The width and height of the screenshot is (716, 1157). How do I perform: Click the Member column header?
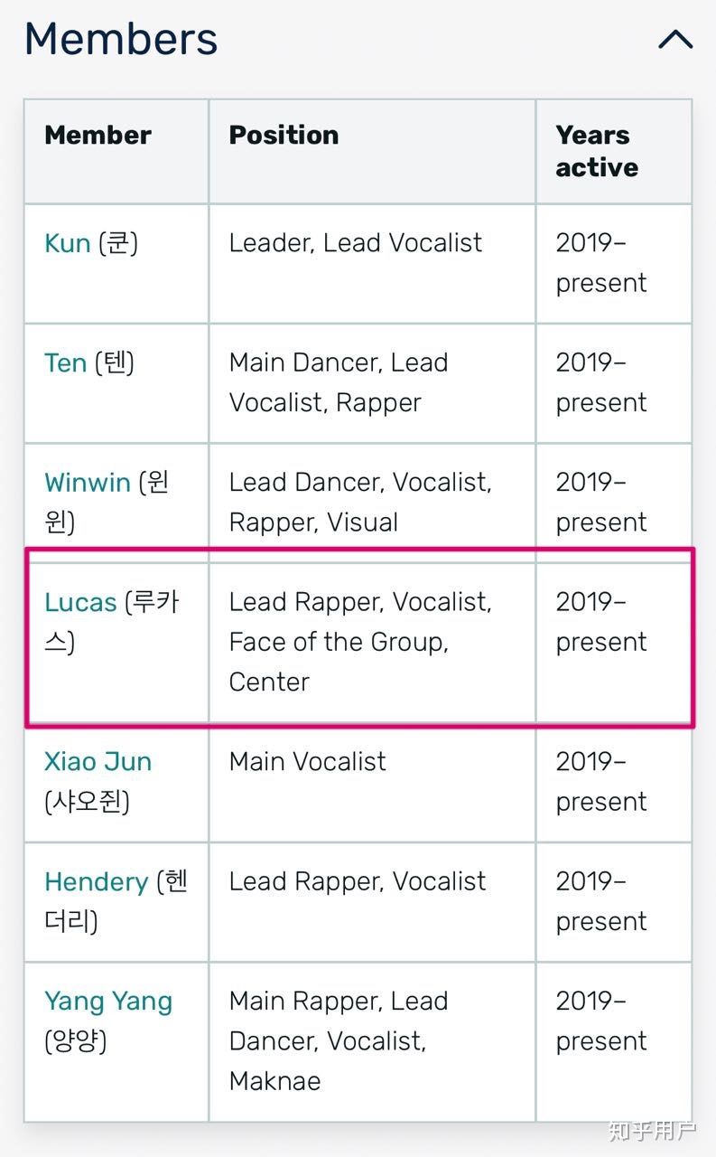(98, 136)
